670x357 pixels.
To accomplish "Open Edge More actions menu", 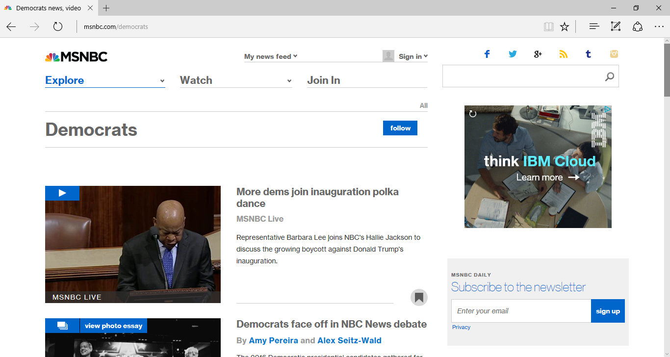I will pyautogui.click(x=659, y=26).
